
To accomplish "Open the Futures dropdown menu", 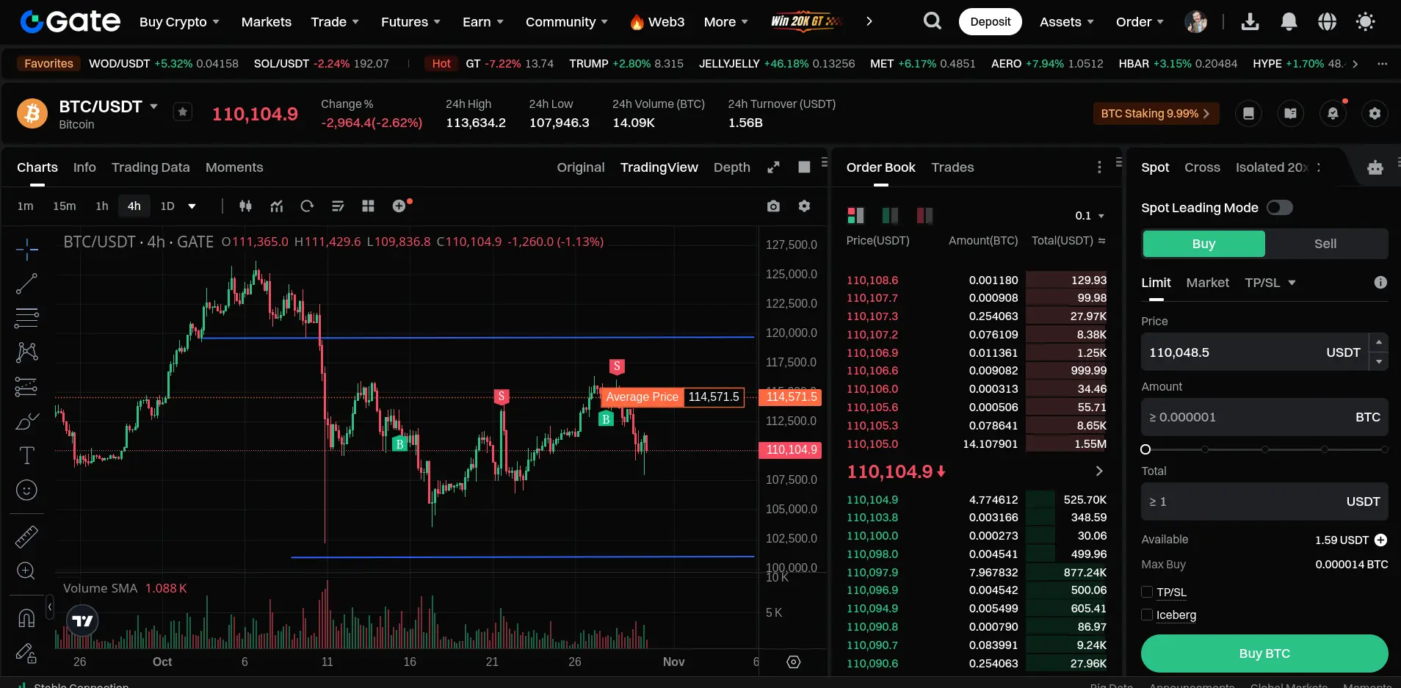I will [x=410, y=22].
